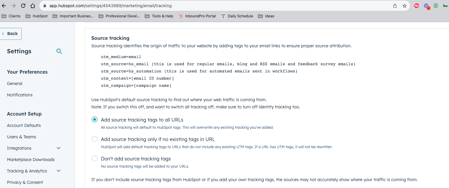Click the blue extension icon with badge 4
Image resolution: width=449 pixels, height=188 pixels.
[426, 6]
